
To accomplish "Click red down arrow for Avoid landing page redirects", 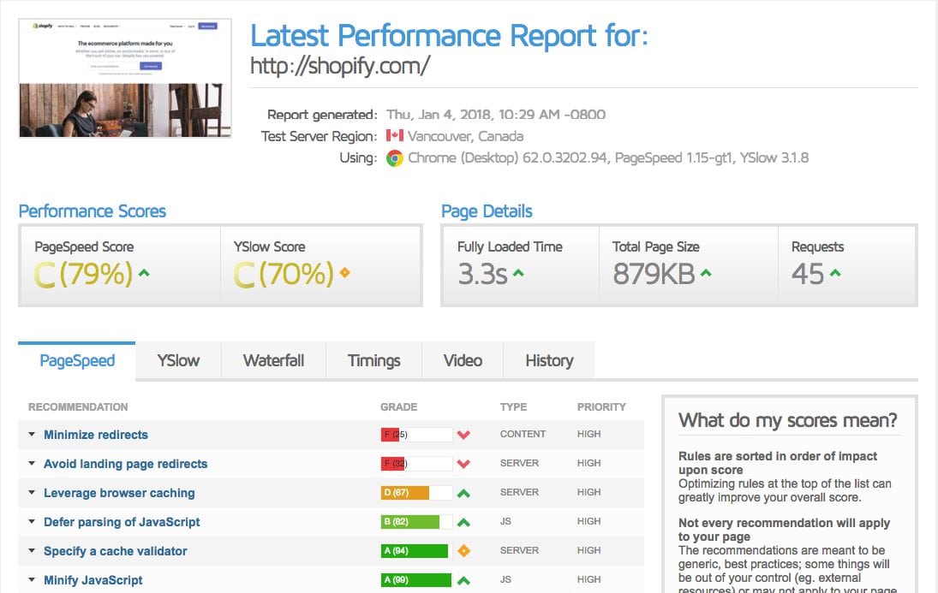I will 463,464.
